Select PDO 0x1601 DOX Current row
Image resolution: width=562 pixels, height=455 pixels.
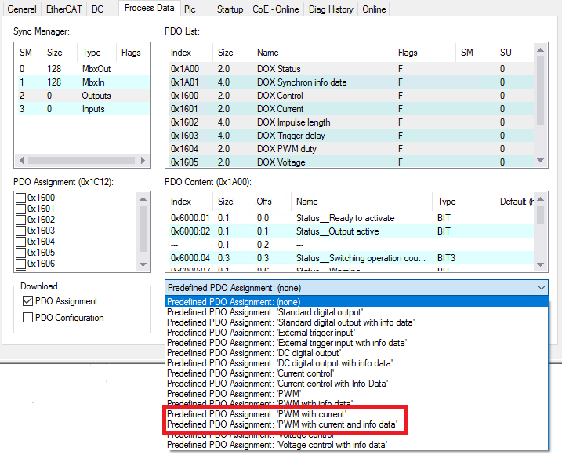tap(351, 109)
